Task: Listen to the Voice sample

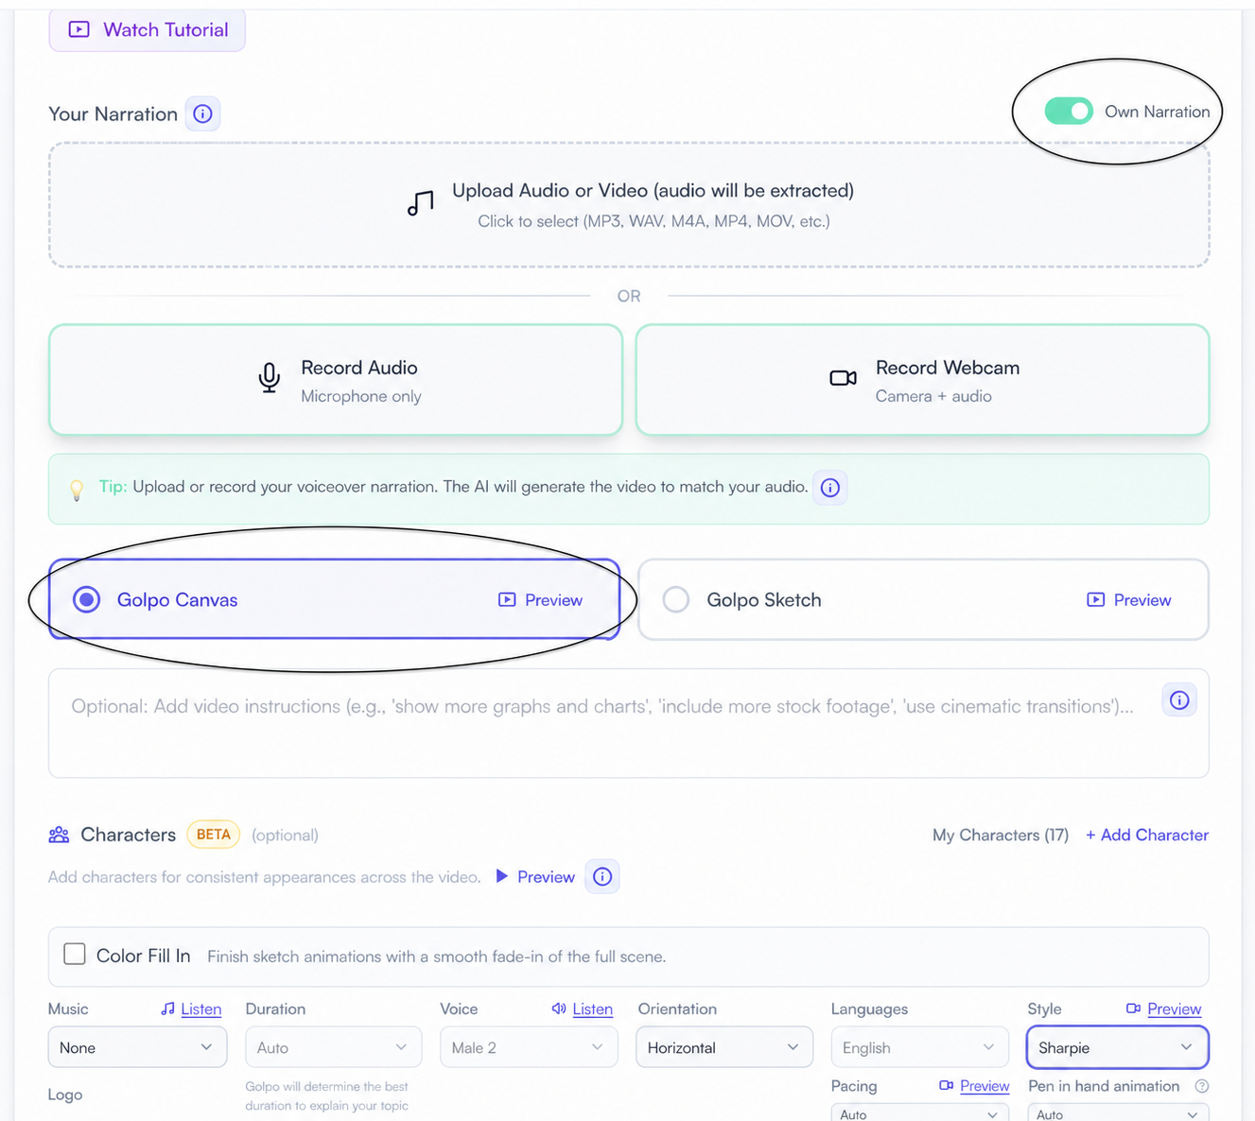Action: 583,1009
